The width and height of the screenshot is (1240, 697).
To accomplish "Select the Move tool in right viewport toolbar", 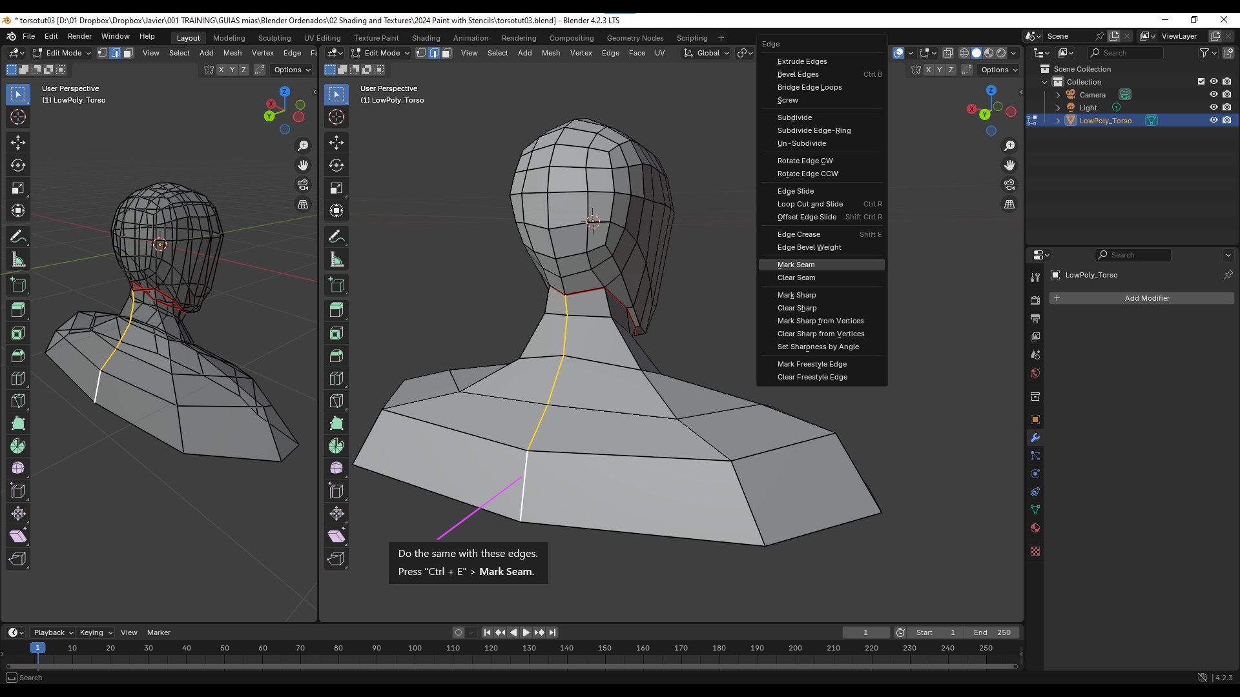I will coord(336,143).
